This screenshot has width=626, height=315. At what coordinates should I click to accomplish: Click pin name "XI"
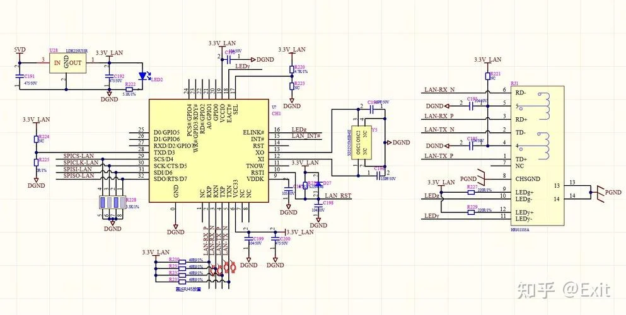261,159
